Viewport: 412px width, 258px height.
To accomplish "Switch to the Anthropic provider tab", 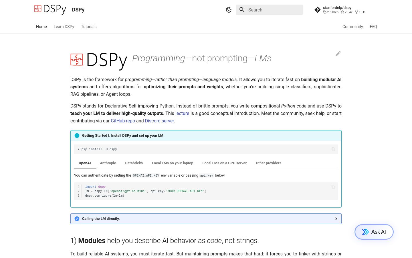I will [x=108, y=163].
